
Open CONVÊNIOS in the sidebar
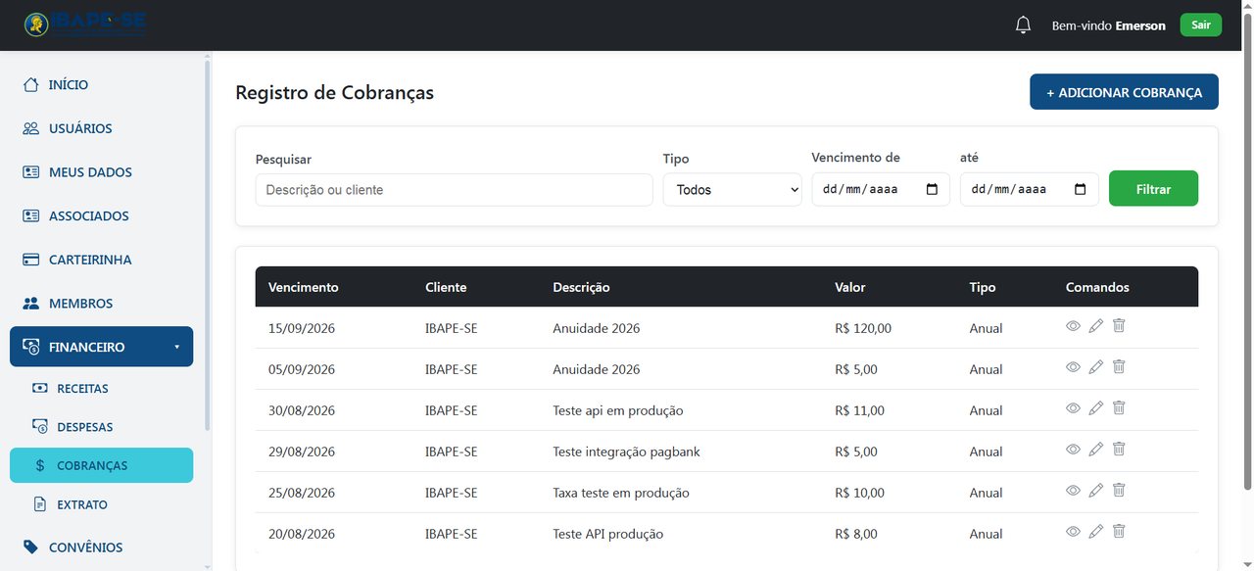tap(102, 547)
